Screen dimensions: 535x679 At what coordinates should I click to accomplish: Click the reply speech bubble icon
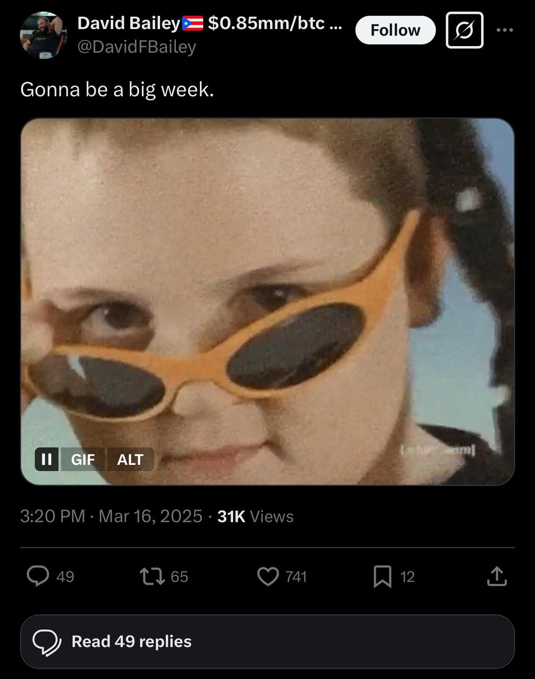tap(38, 576)
